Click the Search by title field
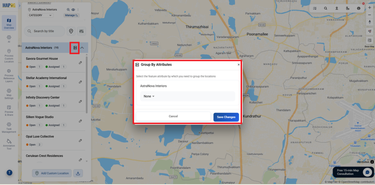This screenshot has width=375, height=185. click(x=44, y=31)
